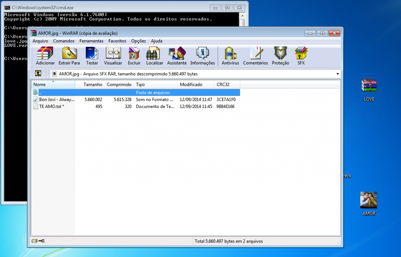401x257 pixels.
Task: Open the Ferramentas menu
Action: [x=91, y=41]
